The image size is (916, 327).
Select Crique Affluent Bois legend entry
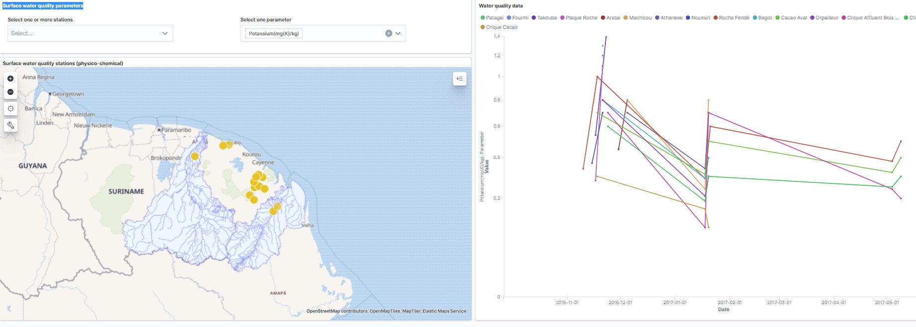tap(870, 17)
